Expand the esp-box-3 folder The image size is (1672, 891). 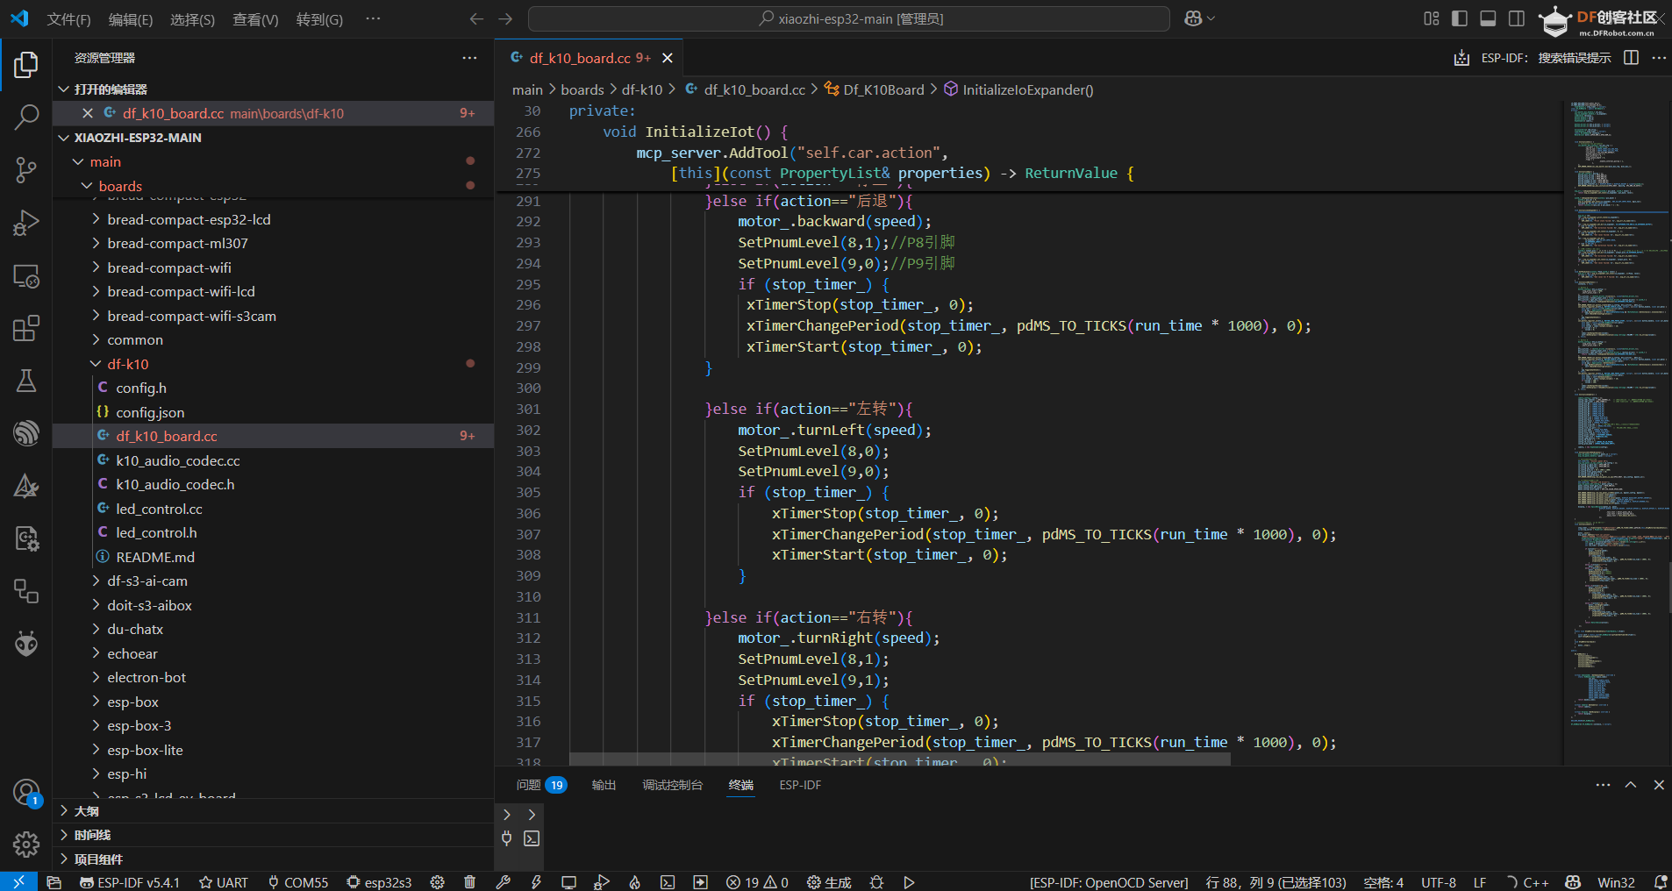(139, 725)
